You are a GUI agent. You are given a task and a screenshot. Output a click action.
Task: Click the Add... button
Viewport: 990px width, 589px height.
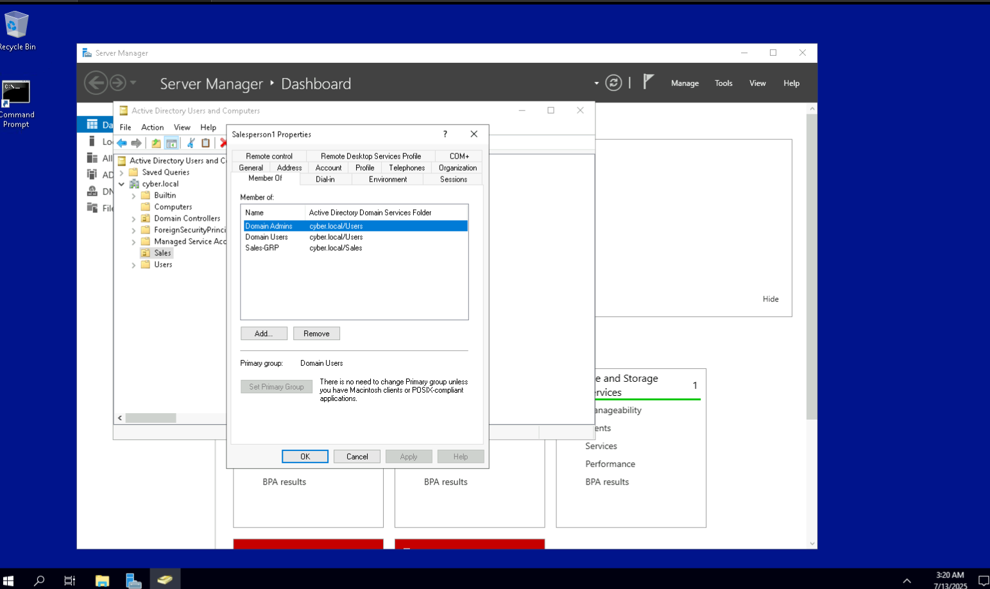tap(264, 334)
